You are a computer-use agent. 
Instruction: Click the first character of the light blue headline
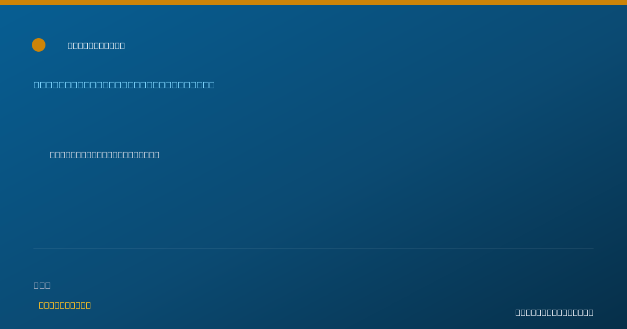tap(37, 85)
